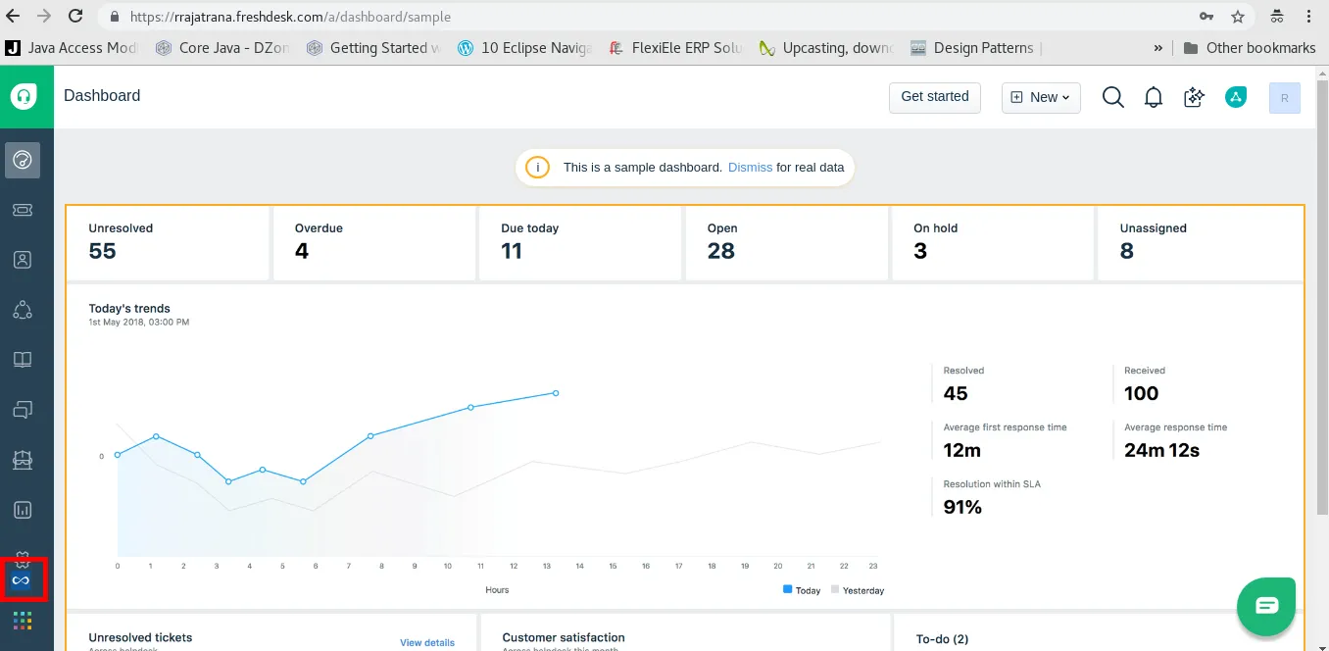1329x651 pixels.
Task: Click the blue Today legend swatch
Action: 787,590
